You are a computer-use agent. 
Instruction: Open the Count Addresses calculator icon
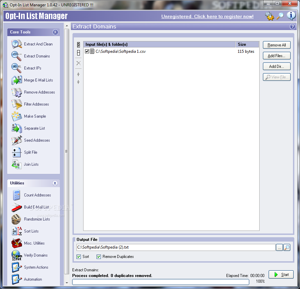point(16,195)
